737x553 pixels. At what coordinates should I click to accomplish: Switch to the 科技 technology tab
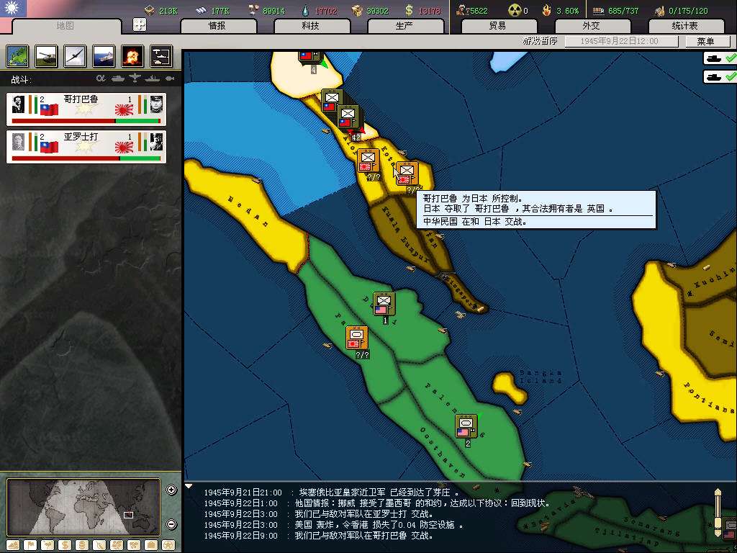point(310,26)
